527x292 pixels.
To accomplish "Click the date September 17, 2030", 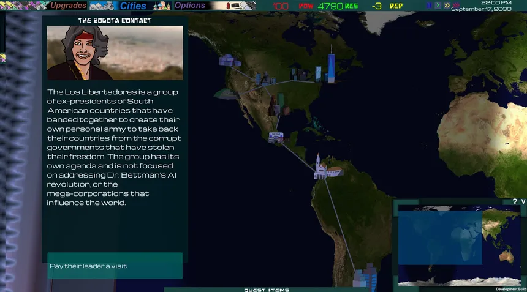I will [x=481, y=9].
